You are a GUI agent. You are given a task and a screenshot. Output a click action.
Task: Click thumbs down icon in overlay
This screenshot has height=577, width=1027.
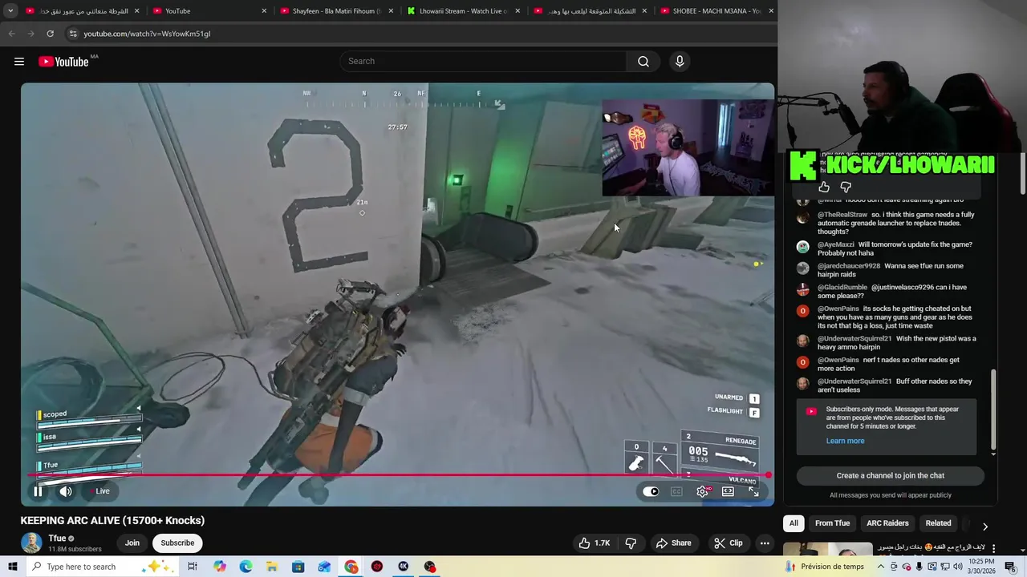coord(846,187)
